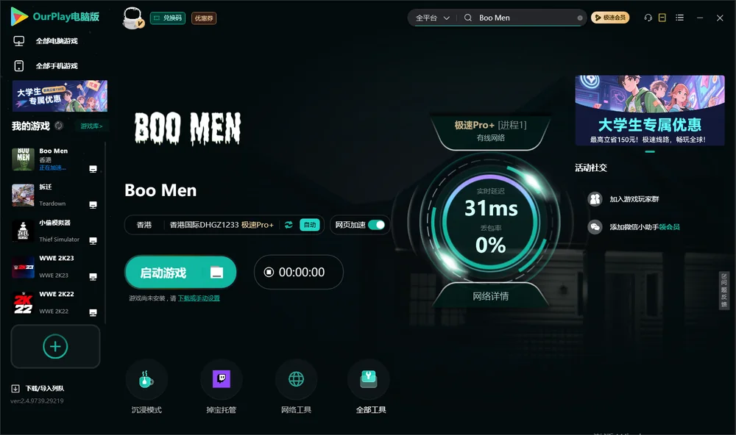Viewport: 736px width, 435px height.
Task: Open the 下载或手动设置 link
Action: tap(199, 298)
